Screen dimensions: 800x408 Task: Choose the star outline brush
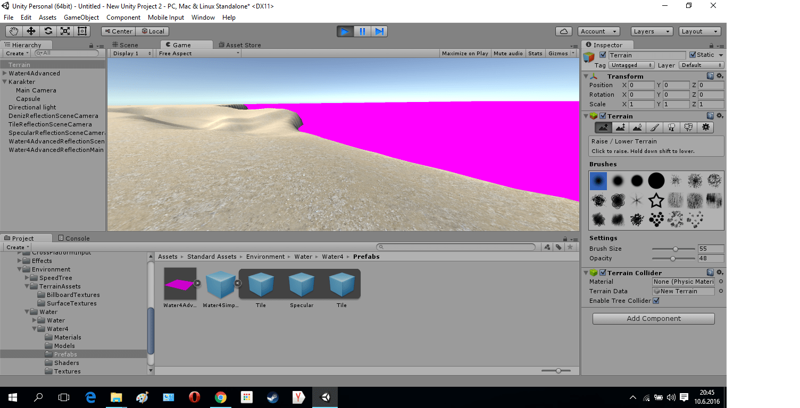pos(656,200)
